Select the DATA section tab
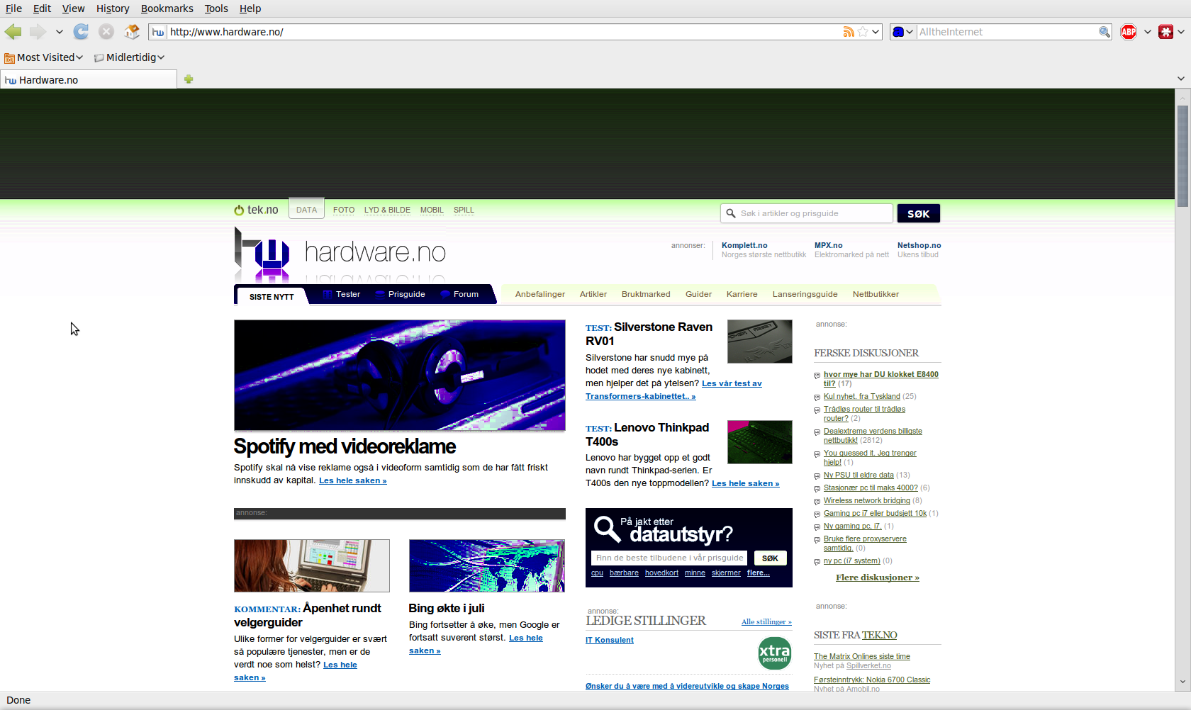The height and width of the screenshot is (710, 1191). coord(306,210)
